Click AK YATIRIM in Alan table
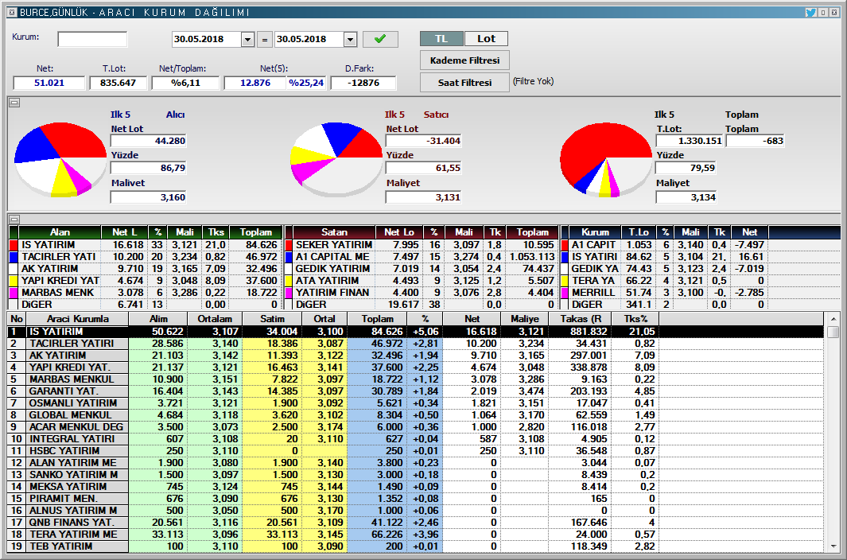 pyautogui.click(x=49, y=269)
